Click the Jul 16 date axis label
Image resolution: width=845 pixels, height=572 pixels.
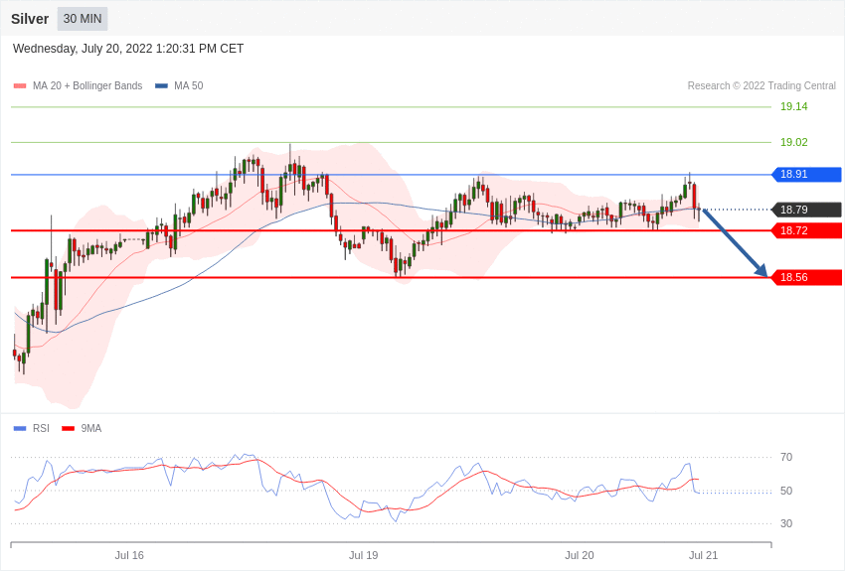[129, 555]
